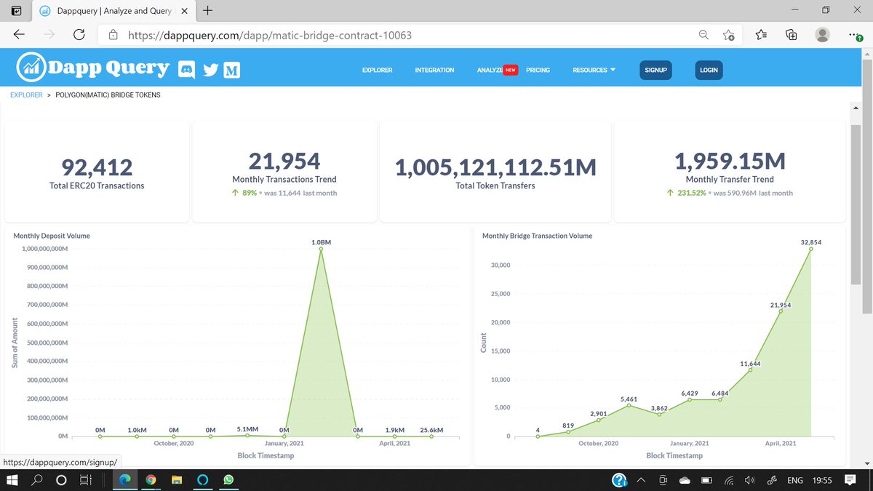Image resolution: width=873 pixels, height=491 pixels.
Task: View site information lock icon
Action: (113, 34)
